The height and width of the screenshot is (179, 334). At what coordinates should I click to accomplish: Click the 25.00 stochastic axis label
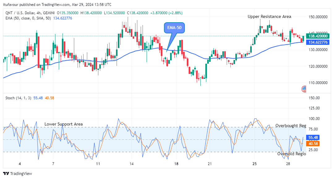point(313,150)
